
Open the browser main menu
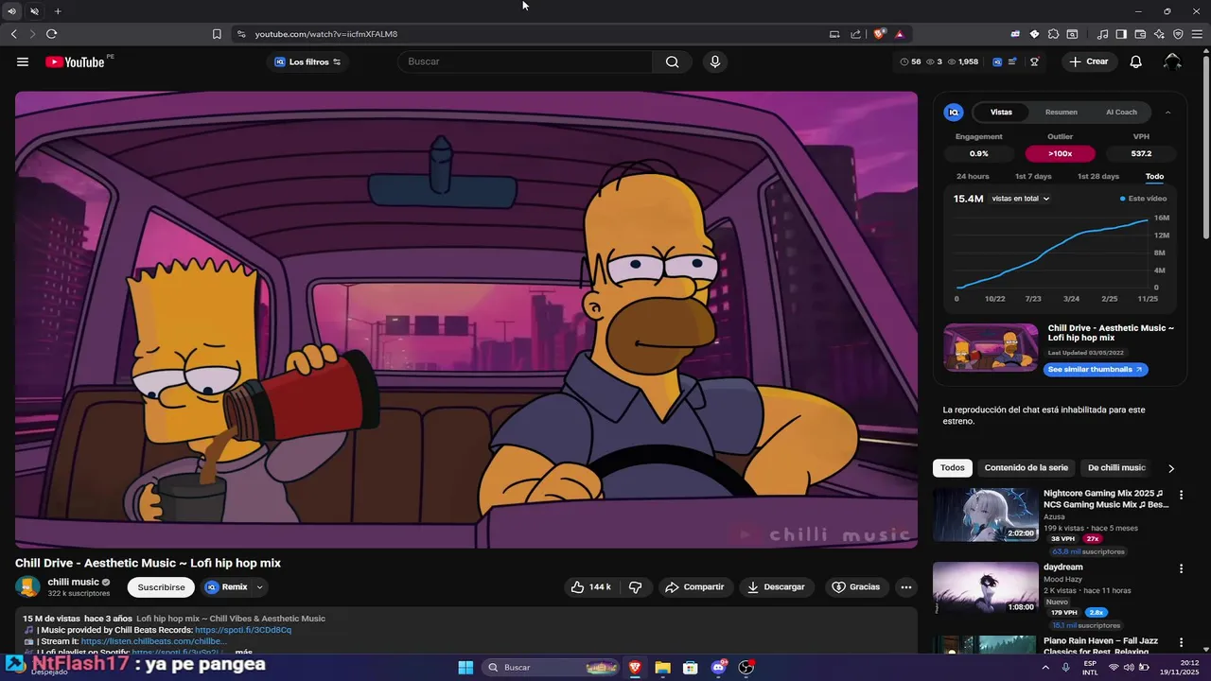point(1197,34)
